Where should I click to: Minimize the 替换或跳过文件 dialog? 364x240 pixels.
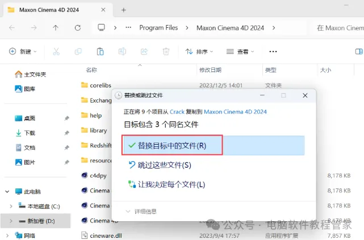point(262,95)
